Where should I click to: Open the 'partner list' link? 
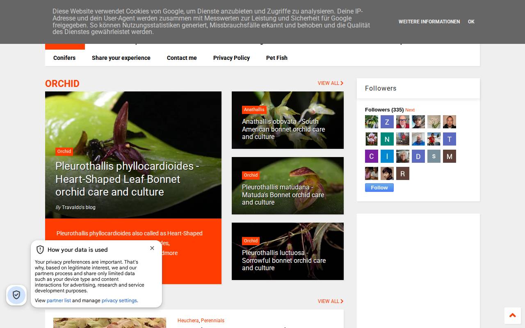59,301
